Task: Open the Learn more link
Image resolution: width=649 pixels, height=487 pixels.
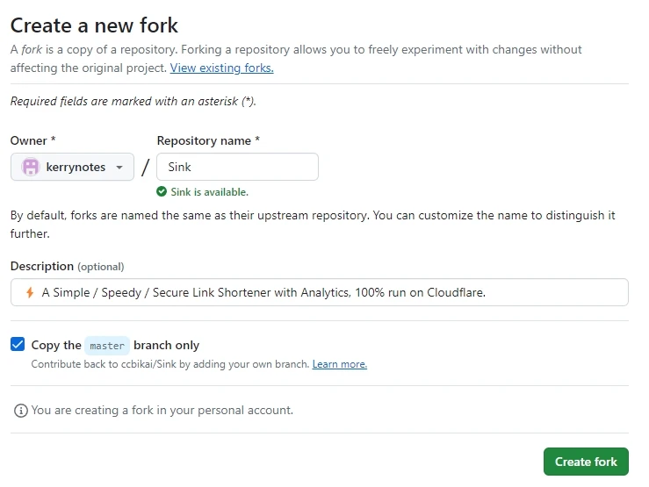Action: tap(339, 364)
